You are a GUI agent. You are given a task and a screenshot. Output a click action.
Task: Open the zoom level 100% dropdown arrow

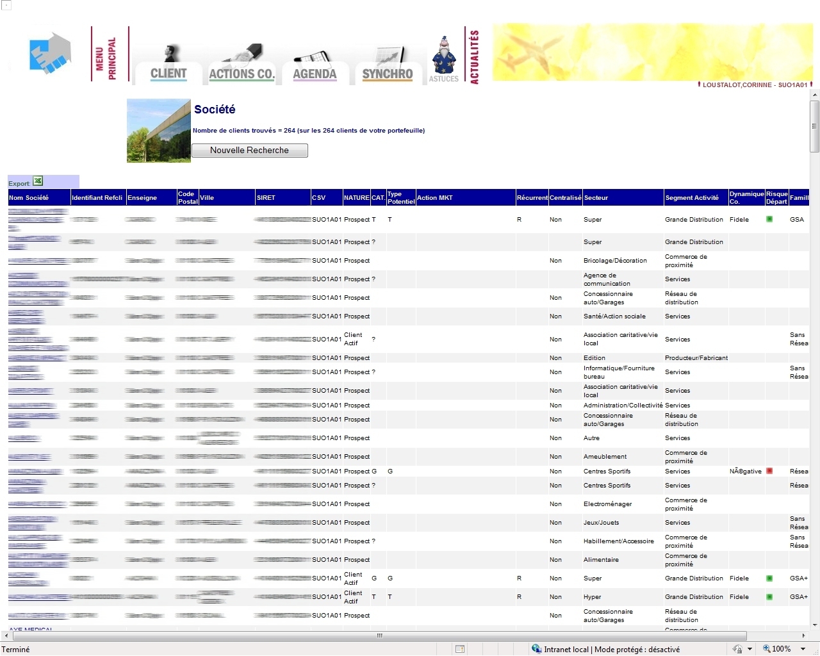803,649
